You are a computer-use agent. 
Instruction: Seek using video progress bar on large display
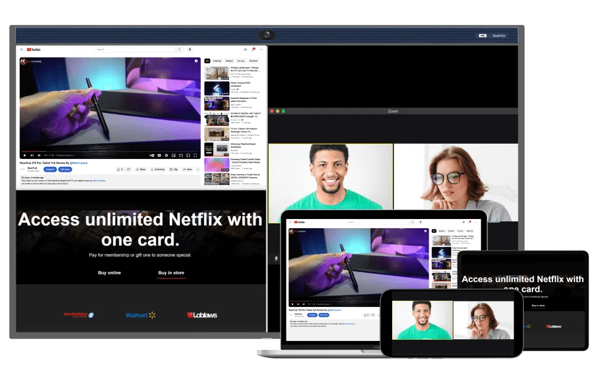pyautogui.click(x=110, y=152)
